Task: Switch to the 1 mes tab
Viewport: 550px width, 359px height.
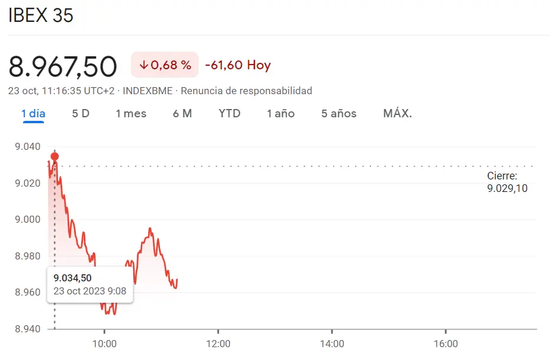Action: tap(131, 113)
